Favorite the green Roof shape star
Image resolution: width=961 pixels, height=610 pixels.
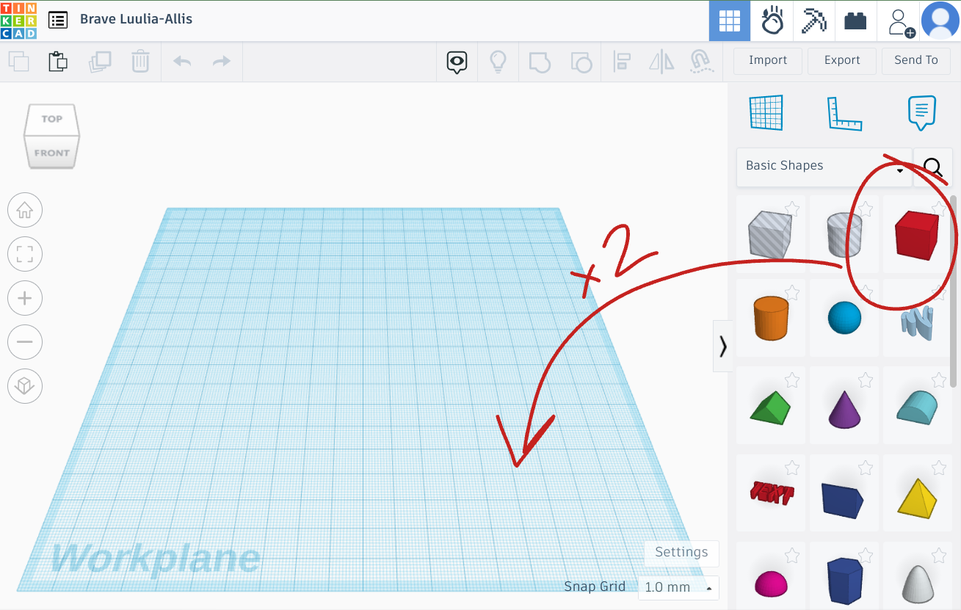(792, 380)
